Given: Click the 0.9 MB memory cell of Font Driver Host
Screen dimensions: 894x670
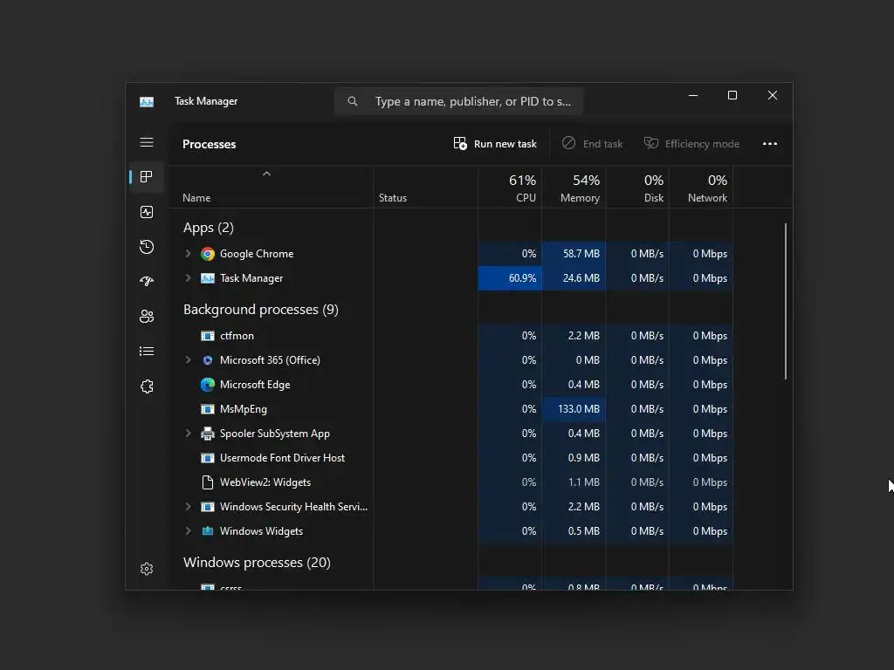Looking at the screenshot, I should pos(574,457).
